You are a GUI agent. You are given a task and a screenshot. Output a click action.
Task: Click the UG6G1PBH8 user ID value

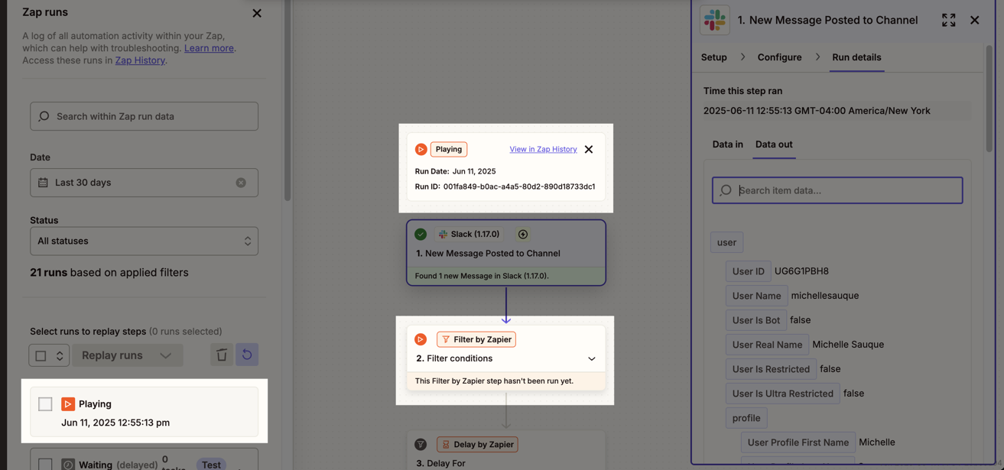(x=801, y=271)
